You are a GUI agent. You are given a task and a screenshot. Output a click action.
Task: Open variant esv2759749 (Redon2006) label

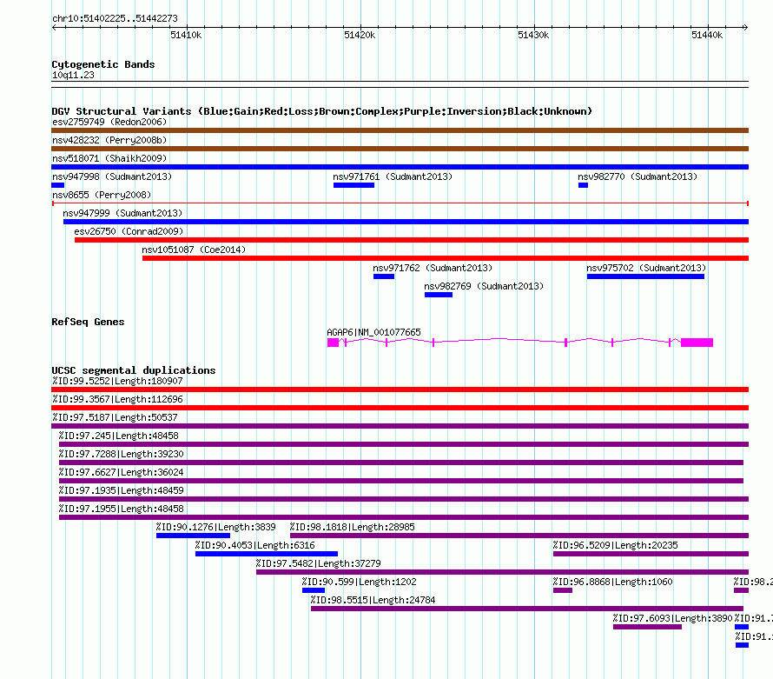109,122
